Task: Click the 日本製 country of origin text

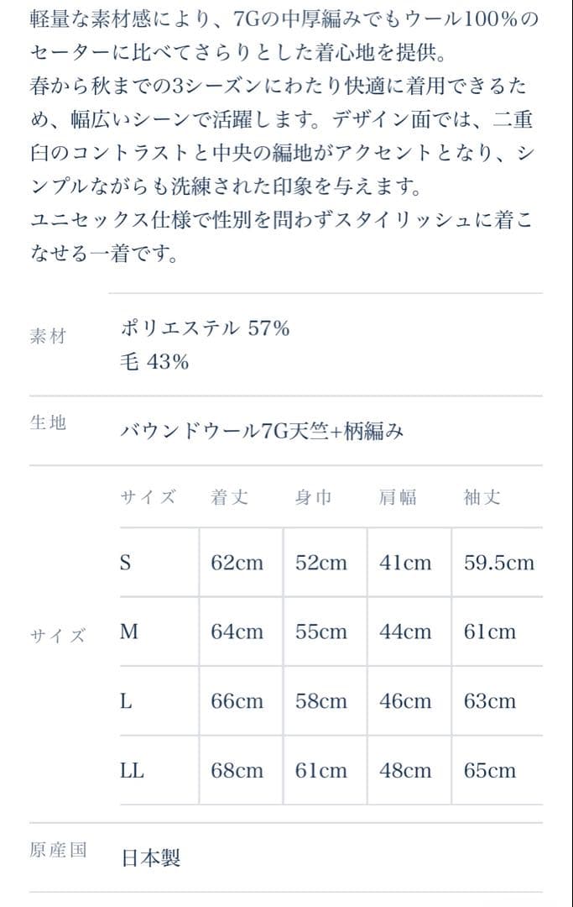Action: (x=151, y=858)
